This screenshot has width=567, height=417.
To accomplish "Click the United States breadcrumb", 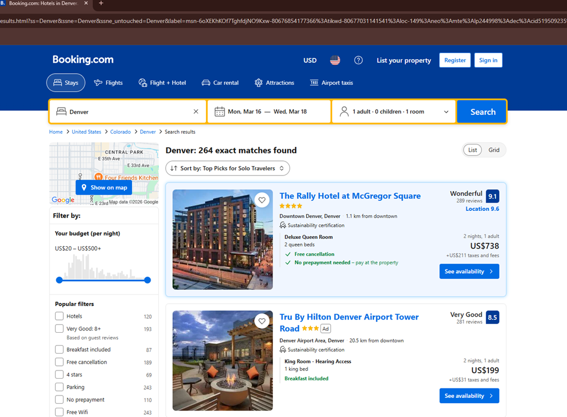I will point(87,132).
